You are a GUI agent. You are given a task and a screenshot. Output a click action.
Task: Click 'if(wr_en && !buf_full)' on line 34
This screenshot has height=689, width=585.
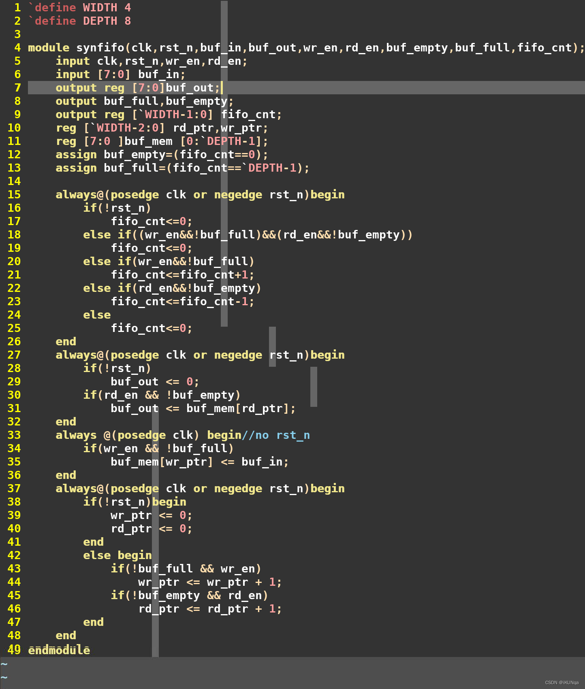click(x=158, y=449)
